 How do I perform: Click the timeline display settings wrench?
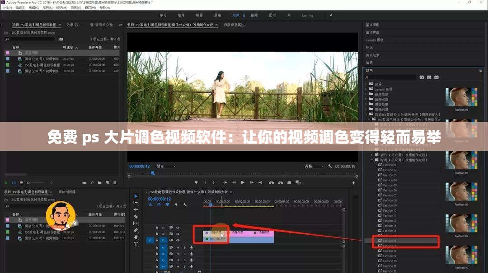(x=184, y=205)
